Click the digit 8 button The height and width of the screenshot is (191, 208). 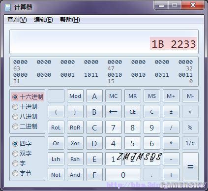[x=133, y=127]
